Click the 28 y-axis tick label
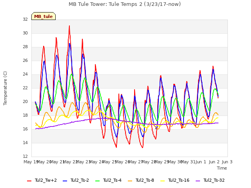 25,47
